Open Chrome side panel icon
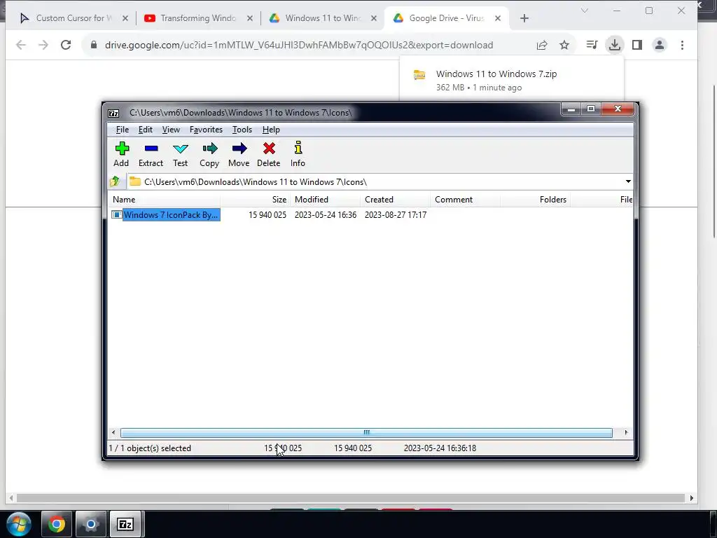This screenshot has width=717, height=538. pos(637,45)
